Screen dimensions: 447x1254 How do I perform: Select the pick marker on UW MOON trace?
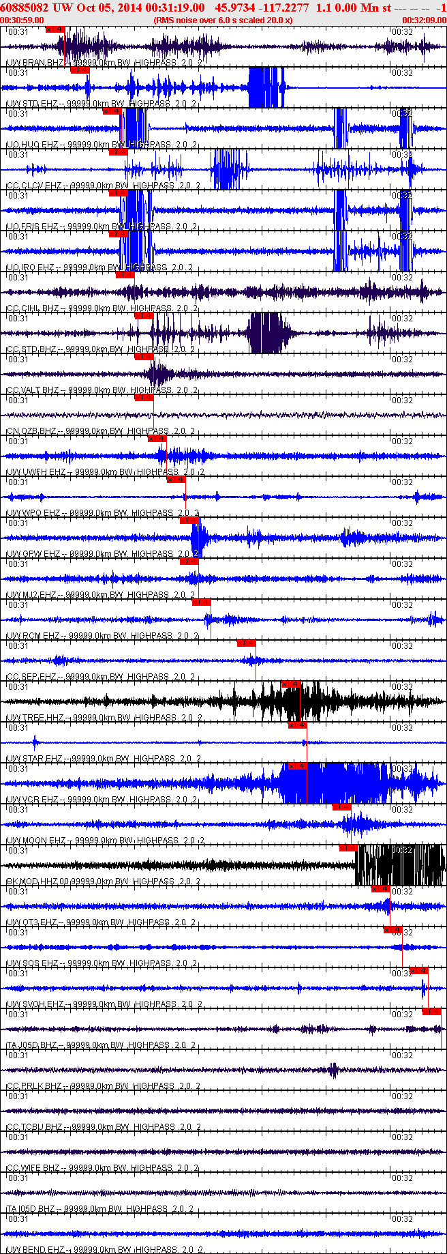[342, 807]
